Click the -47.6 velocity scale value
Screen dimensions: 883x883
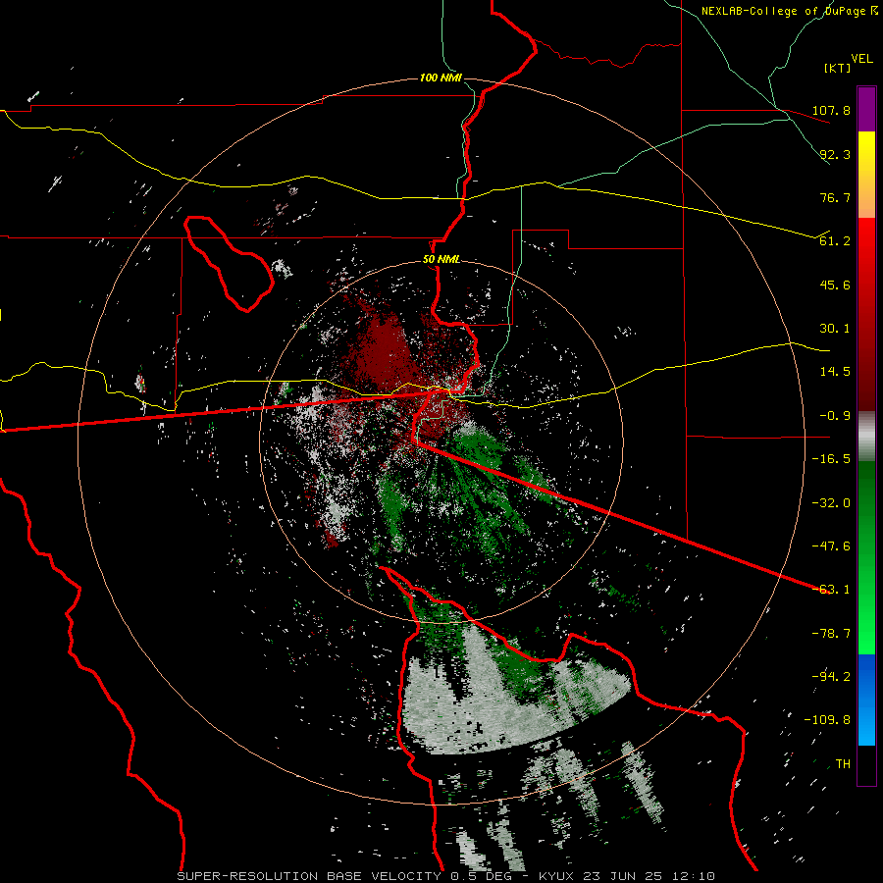point(831,546)
